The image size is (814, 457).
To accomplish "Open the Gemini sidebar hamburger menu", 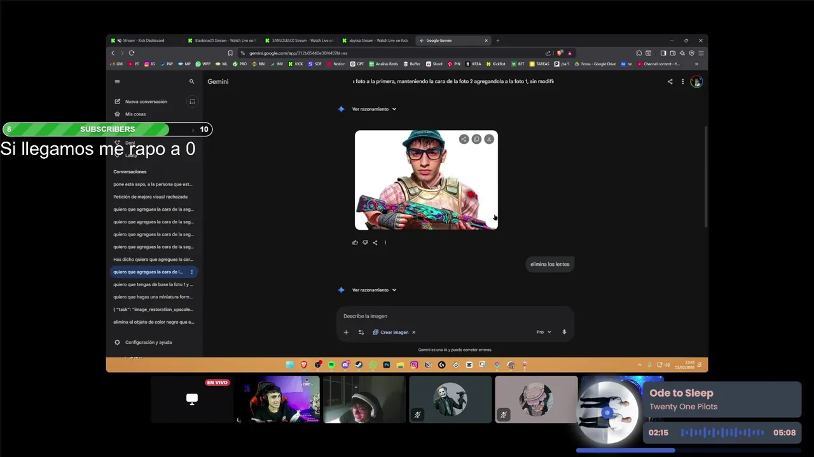I will [117, 81].
